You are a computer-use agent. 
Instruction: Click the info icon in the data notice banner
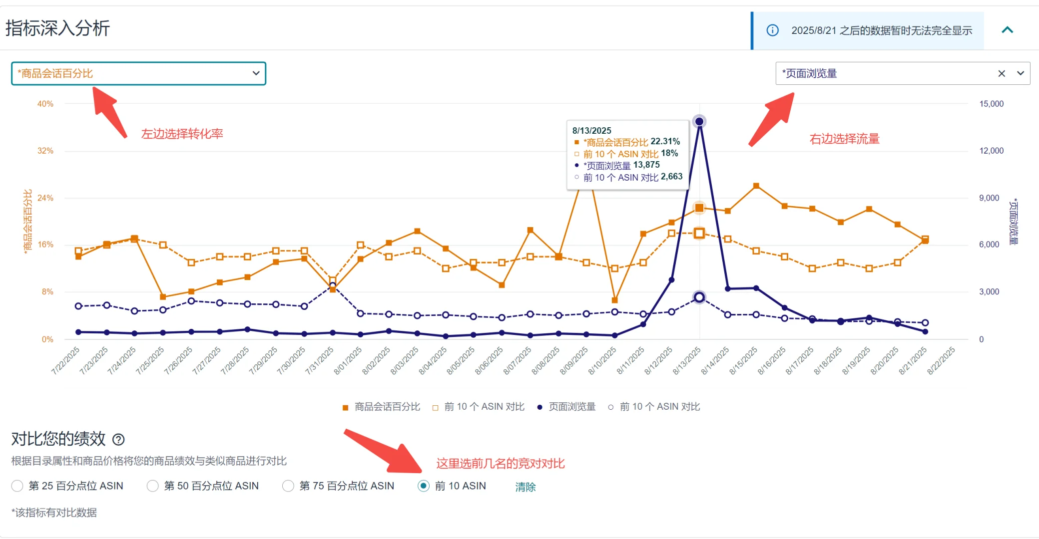772,30
